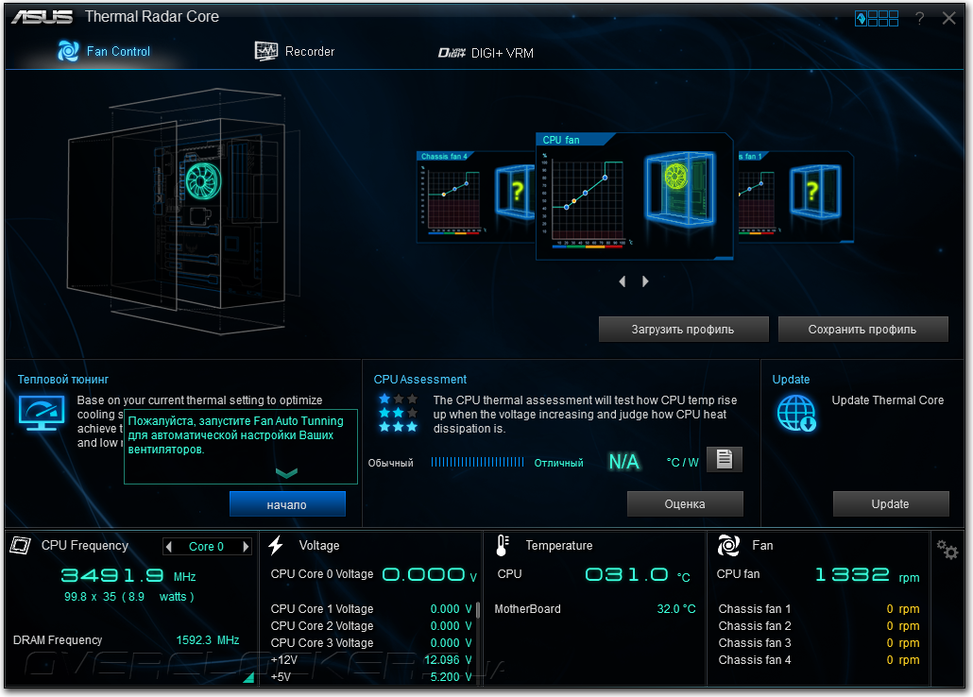The width and height of the screenshot is (973, 697).
Task: Click the Оценка button
Action: tap(685, 504)
